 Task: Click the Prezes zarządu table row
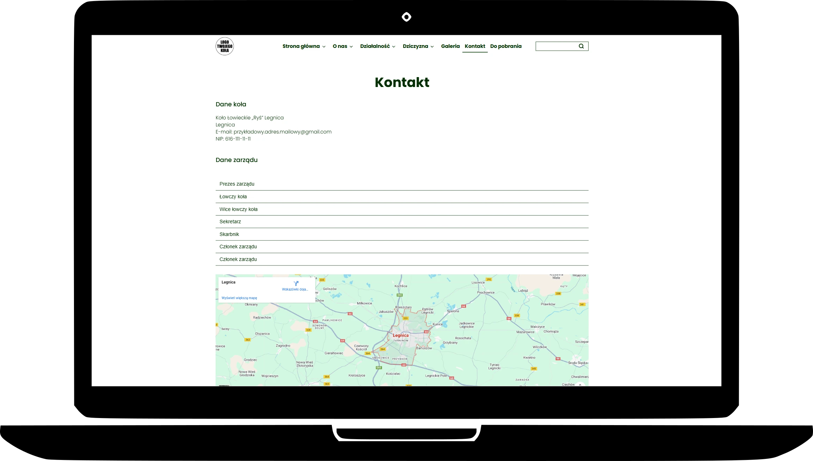pyautogui.click(x=237, y=184)
